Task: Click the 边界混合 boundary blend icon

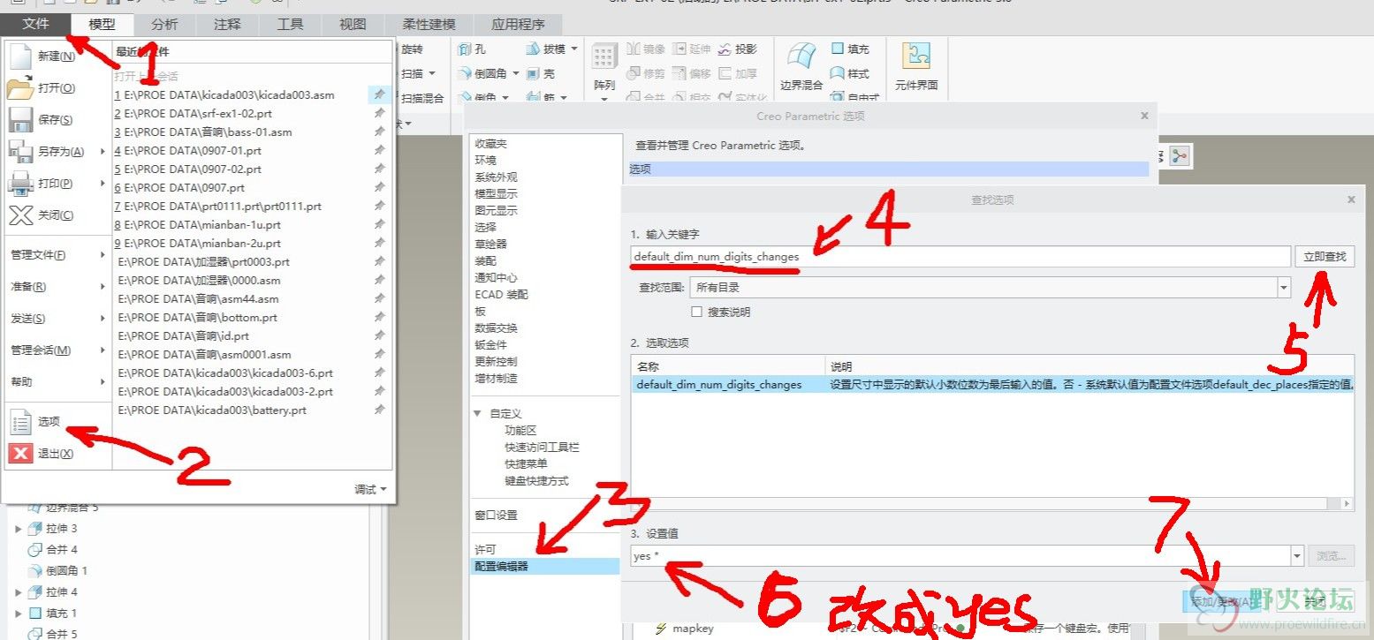Action: click(x=801, y=56)
